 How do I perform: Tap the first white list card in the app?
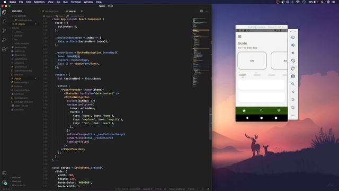click(x=261, y=85)
